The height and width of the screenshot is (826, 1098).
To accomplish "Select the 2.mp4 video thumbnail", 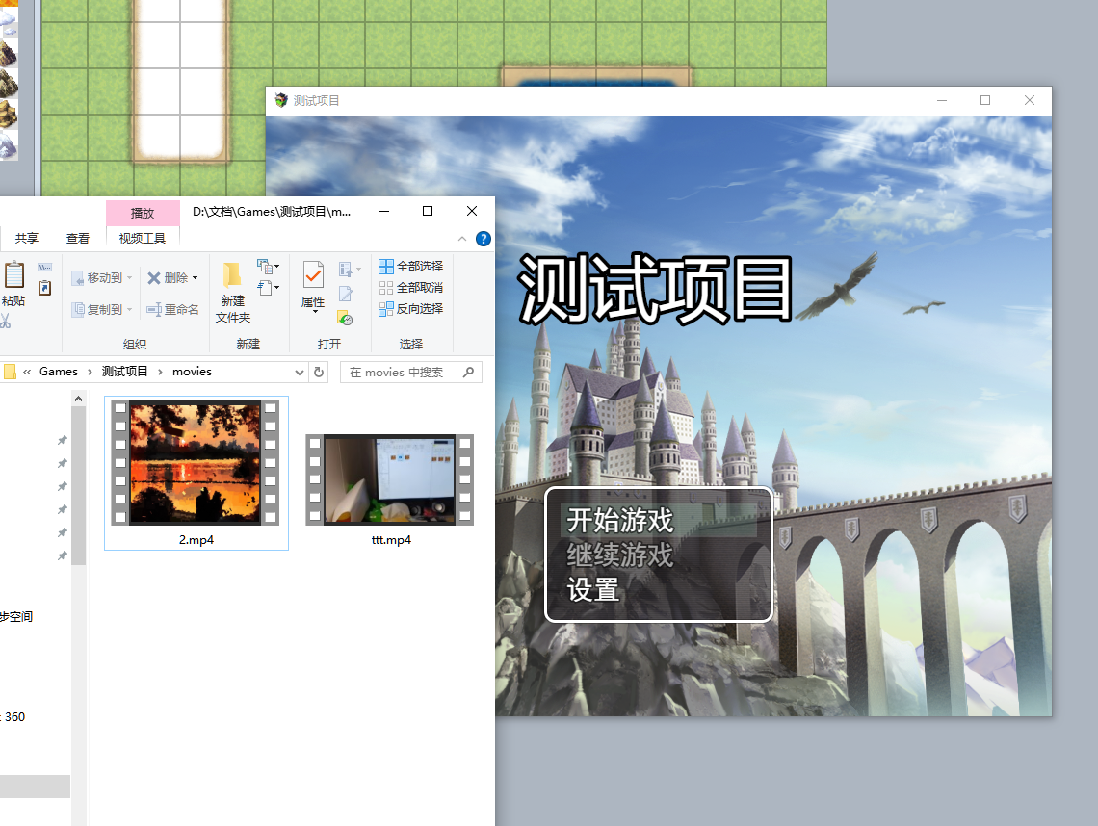I will click(x=196, y=463).
